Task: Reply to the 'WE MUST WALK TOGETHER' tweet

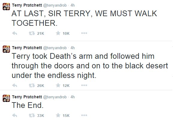Action: [x=15, y=33]
